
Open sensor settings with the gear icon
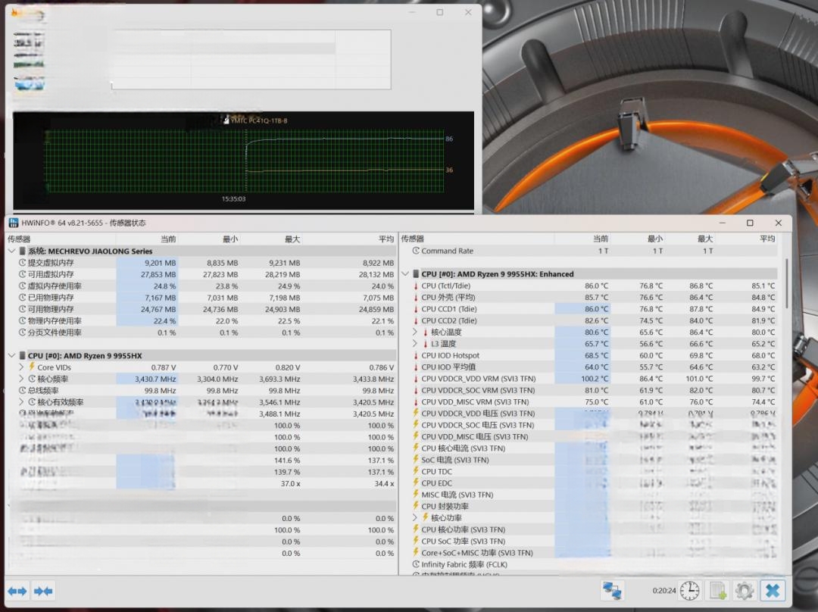pyautogui.click(x=745, y=591)
